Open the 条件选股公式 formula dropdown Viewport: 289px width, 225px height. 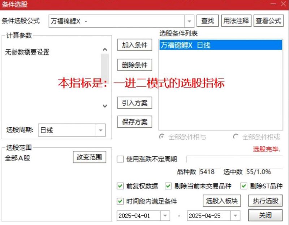[x=189, y=21]
